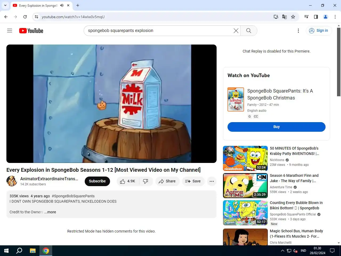Open File Explorer from taskbar
Viewport: 341px width, 256px height.
pos(33,251)
